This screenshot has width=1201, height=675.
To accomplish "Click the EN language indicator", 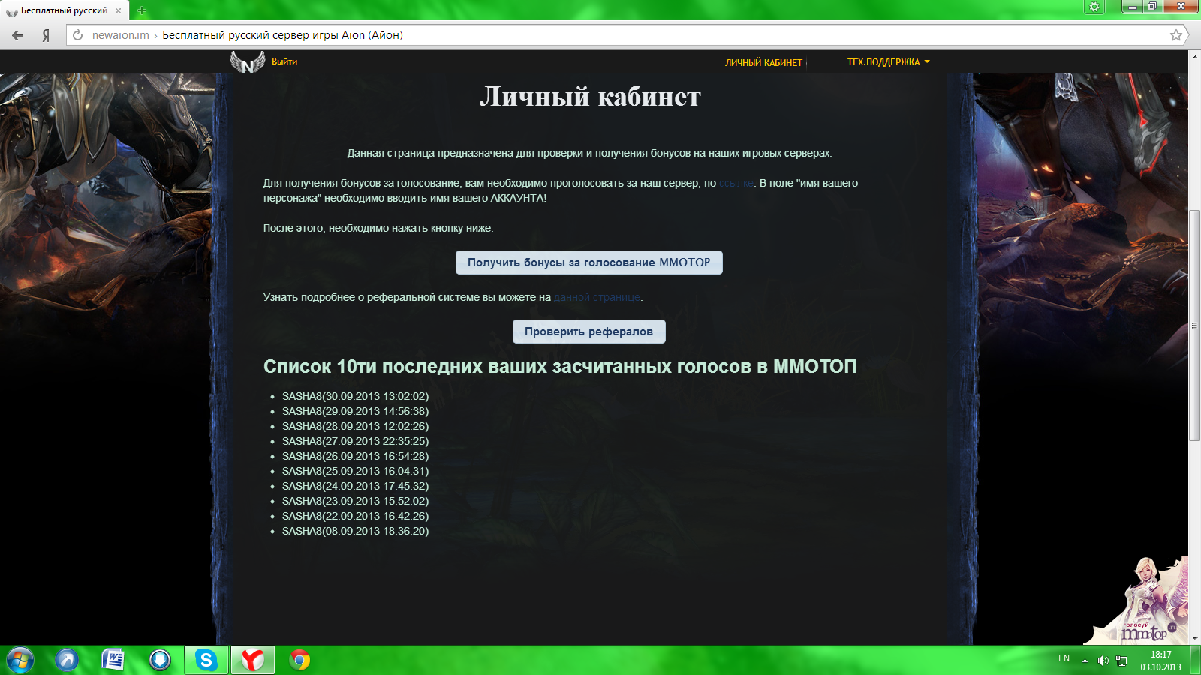I will tap(1064, 658).
